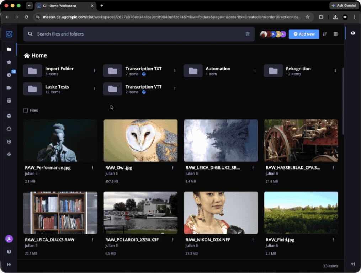This screenshot has width=361, height=273.
Task: Click the Add New button
Action: pos(304,34)
